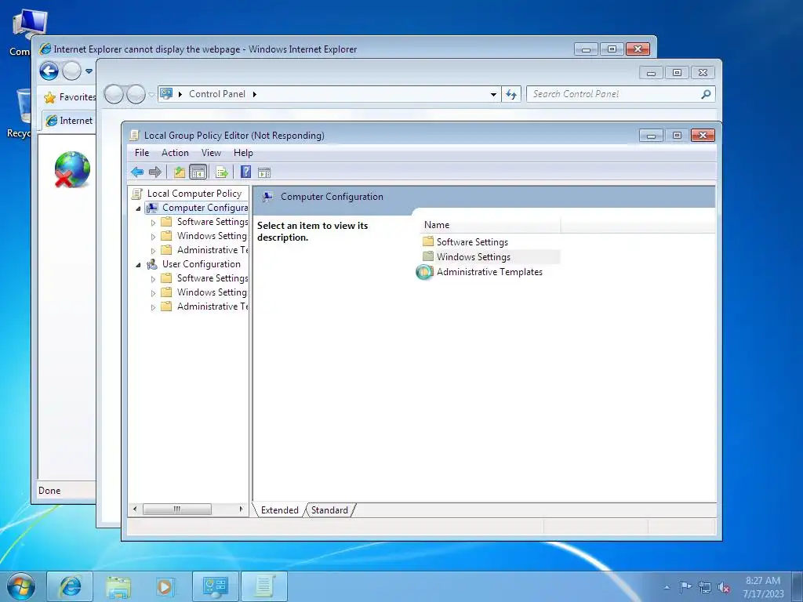
Task: Toggle Show/Hide Console Tree toolbar icon
Action: coord(198,172)
